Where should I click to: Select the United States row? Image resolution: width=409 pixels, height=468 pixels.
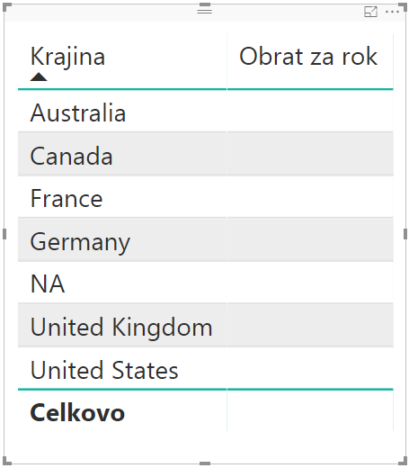click(206, 368)
